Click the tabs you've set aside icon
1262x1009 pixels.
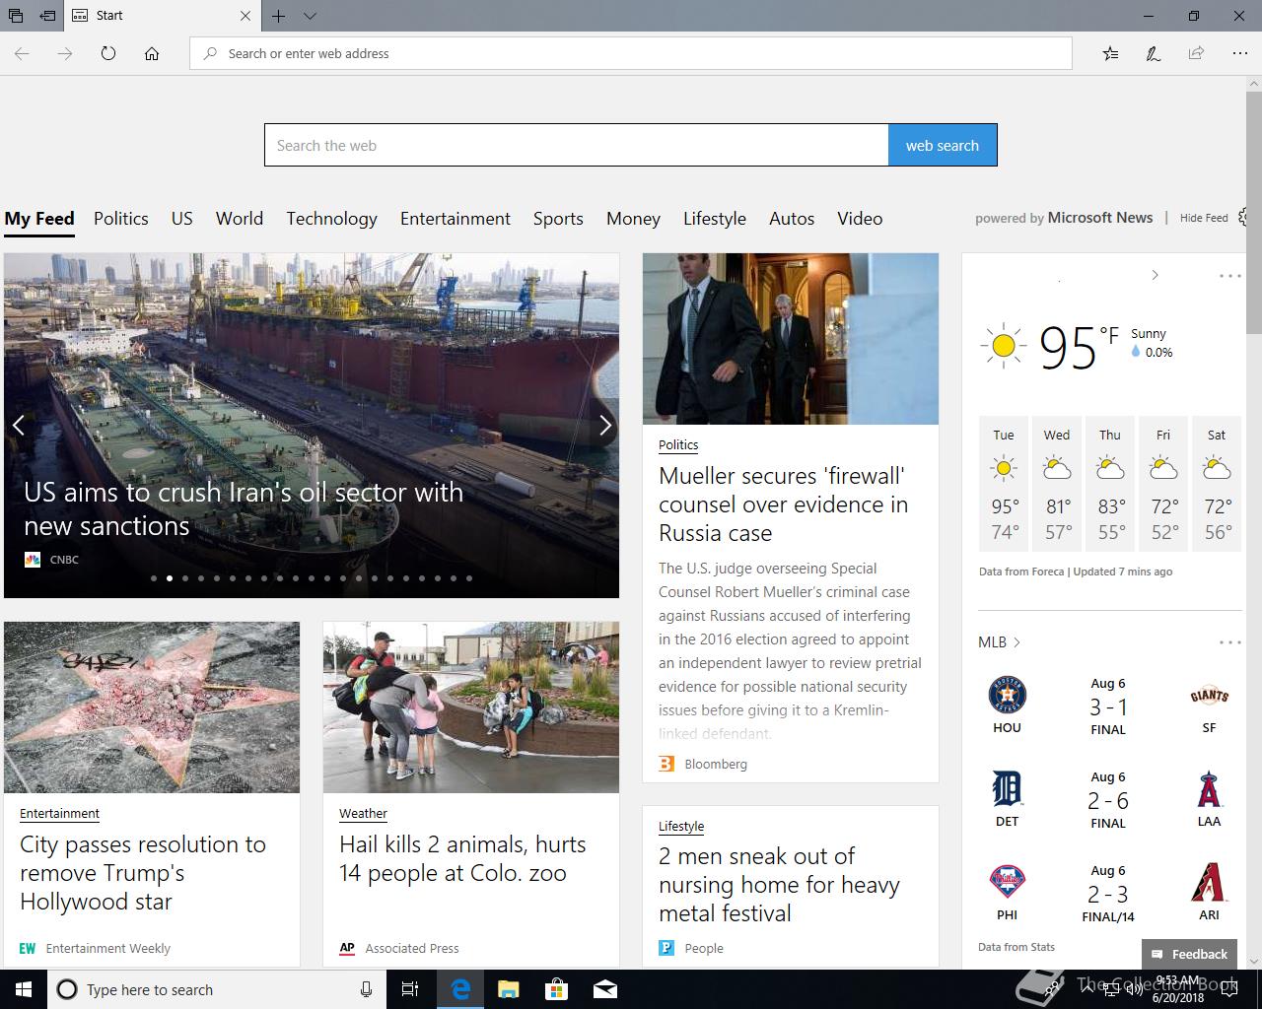tap(16, 16)
